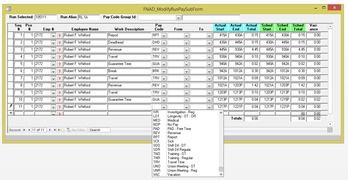Click the No Filter button

[76, 130]
